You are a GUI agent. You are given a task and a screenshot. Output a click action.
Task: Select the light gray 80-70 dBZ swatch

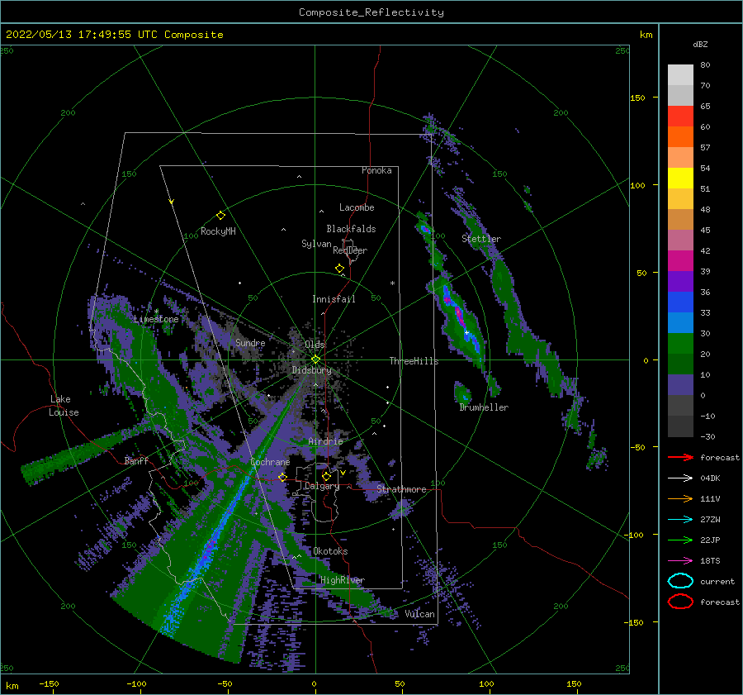(680, 75)
